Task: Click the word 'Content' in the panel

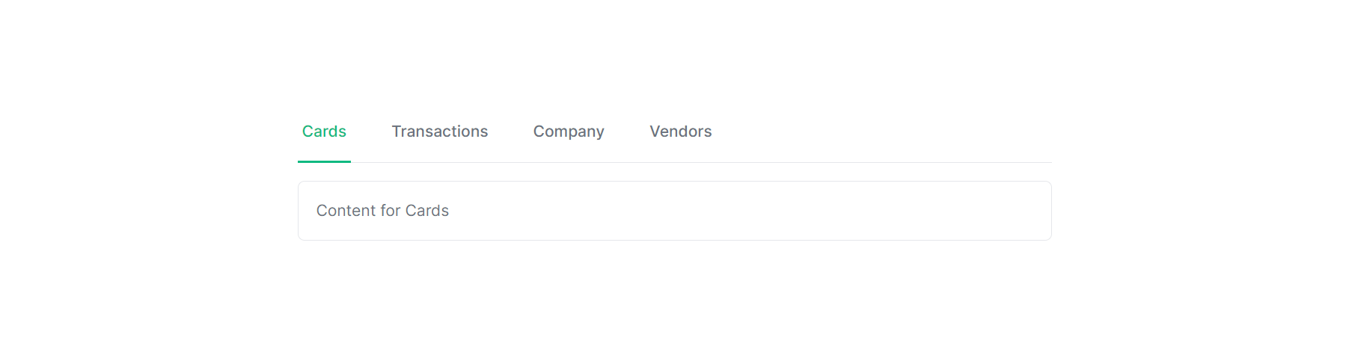Action: click(x=346, y=211)
